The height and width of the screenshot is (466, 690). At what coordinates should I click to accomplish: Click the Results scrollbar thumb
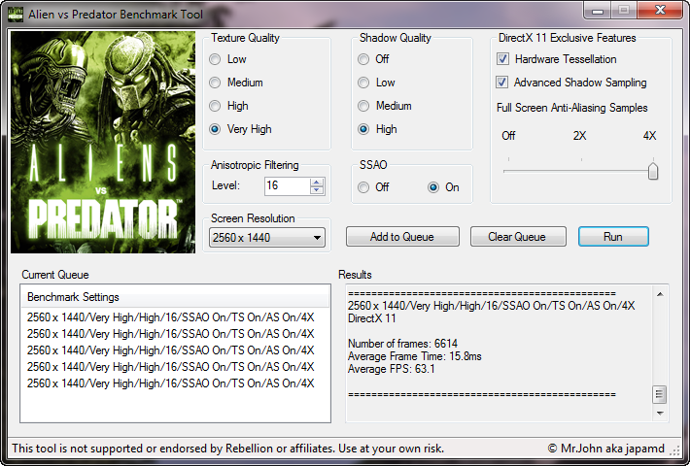click(x=660, y=394)
